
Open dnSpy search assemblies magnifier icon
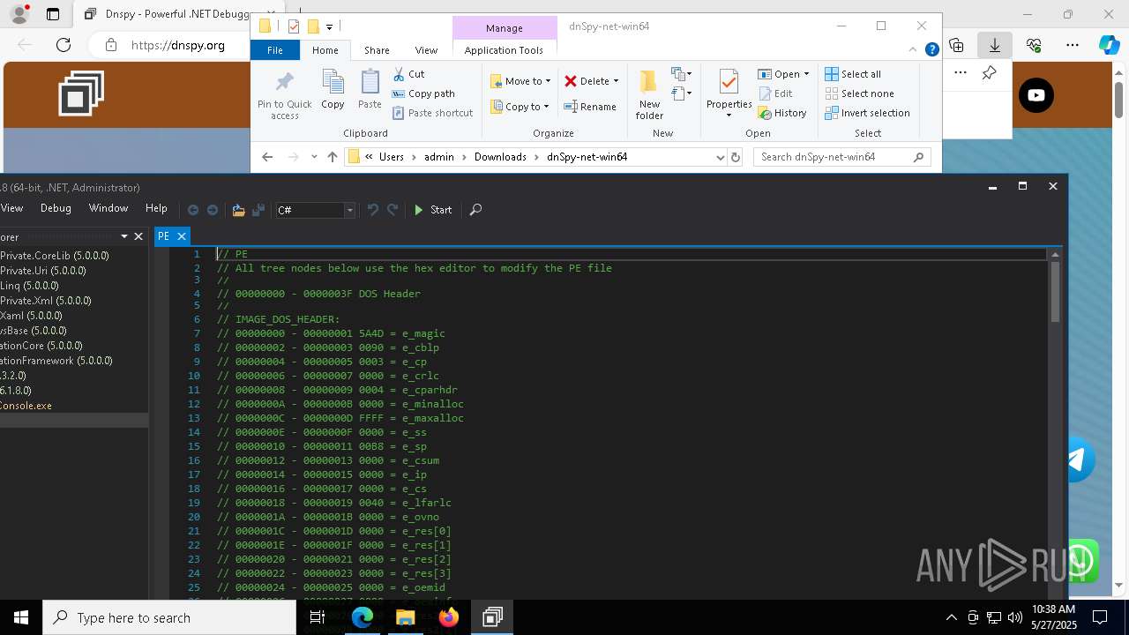(x=475, y=210)
